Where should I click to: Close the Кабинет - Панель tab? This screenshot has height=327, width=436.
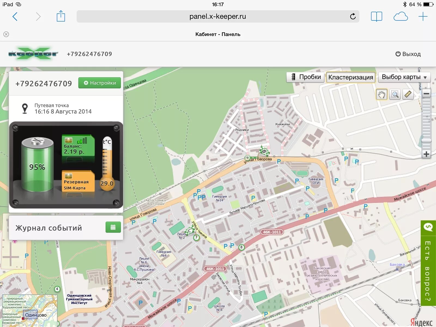pyautogui.click(x=6, y=34)
